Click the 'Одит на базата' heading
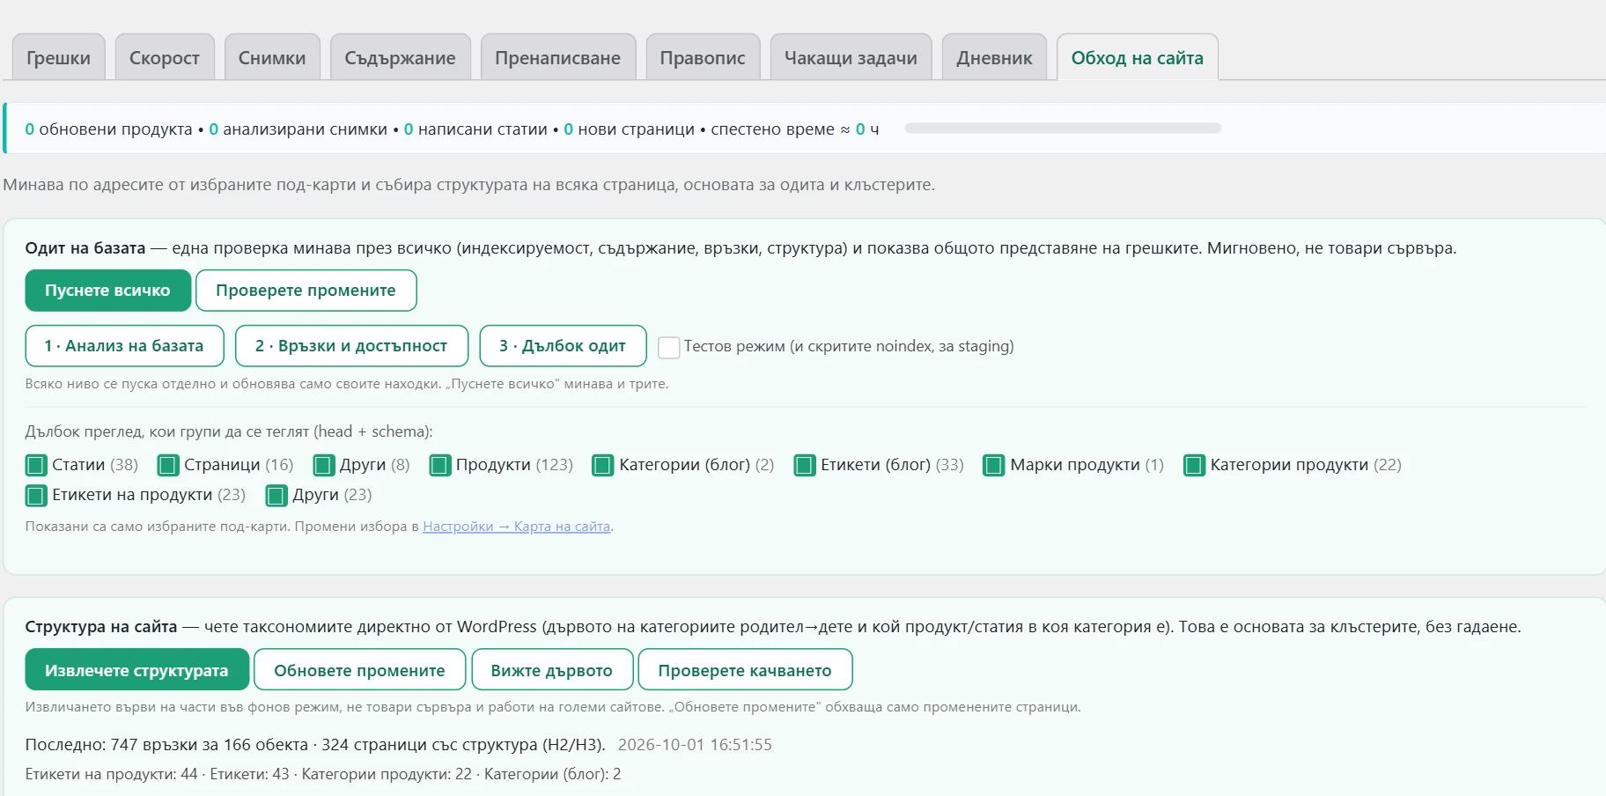The image size is (1606, 796). click(85, 248)
